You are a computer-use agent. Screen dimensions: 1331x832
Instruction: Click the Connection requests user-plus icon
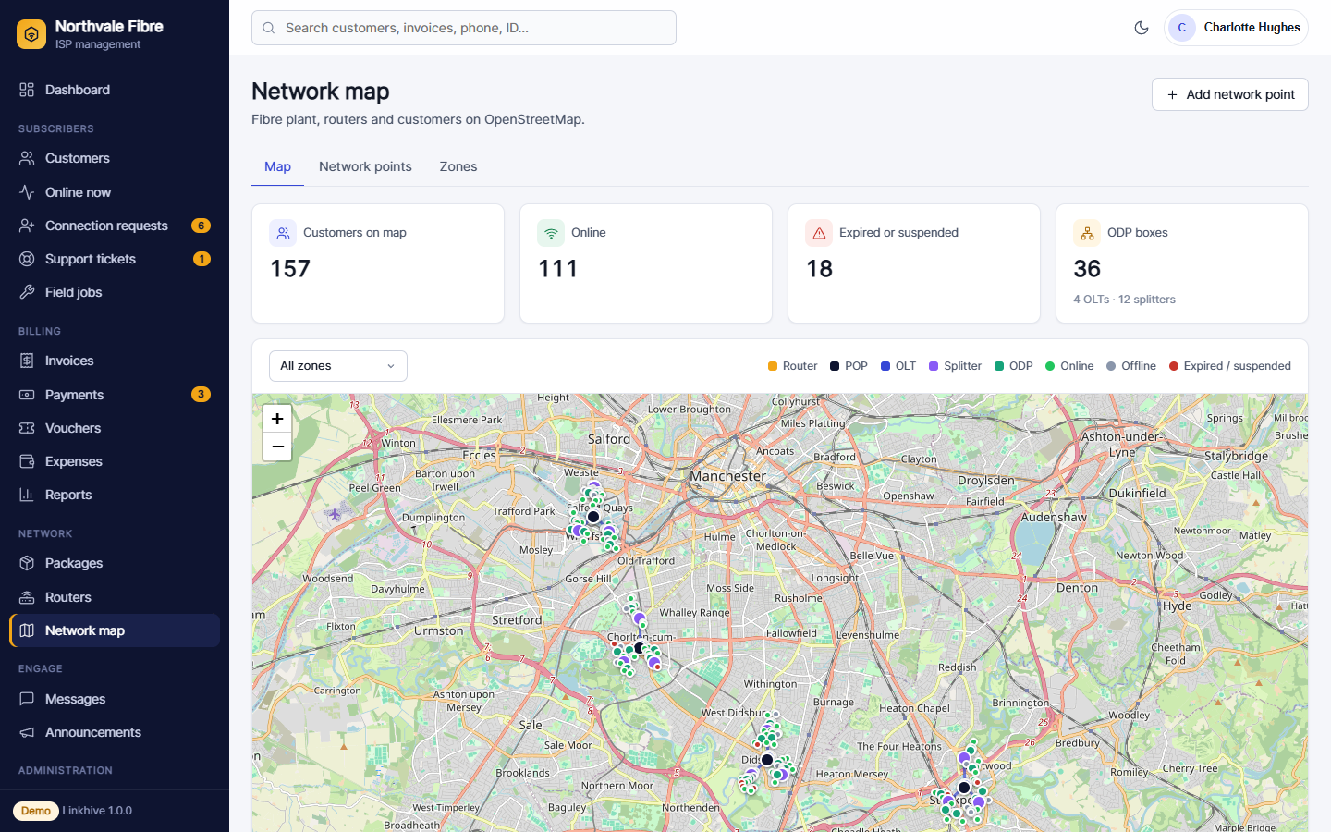27,226
